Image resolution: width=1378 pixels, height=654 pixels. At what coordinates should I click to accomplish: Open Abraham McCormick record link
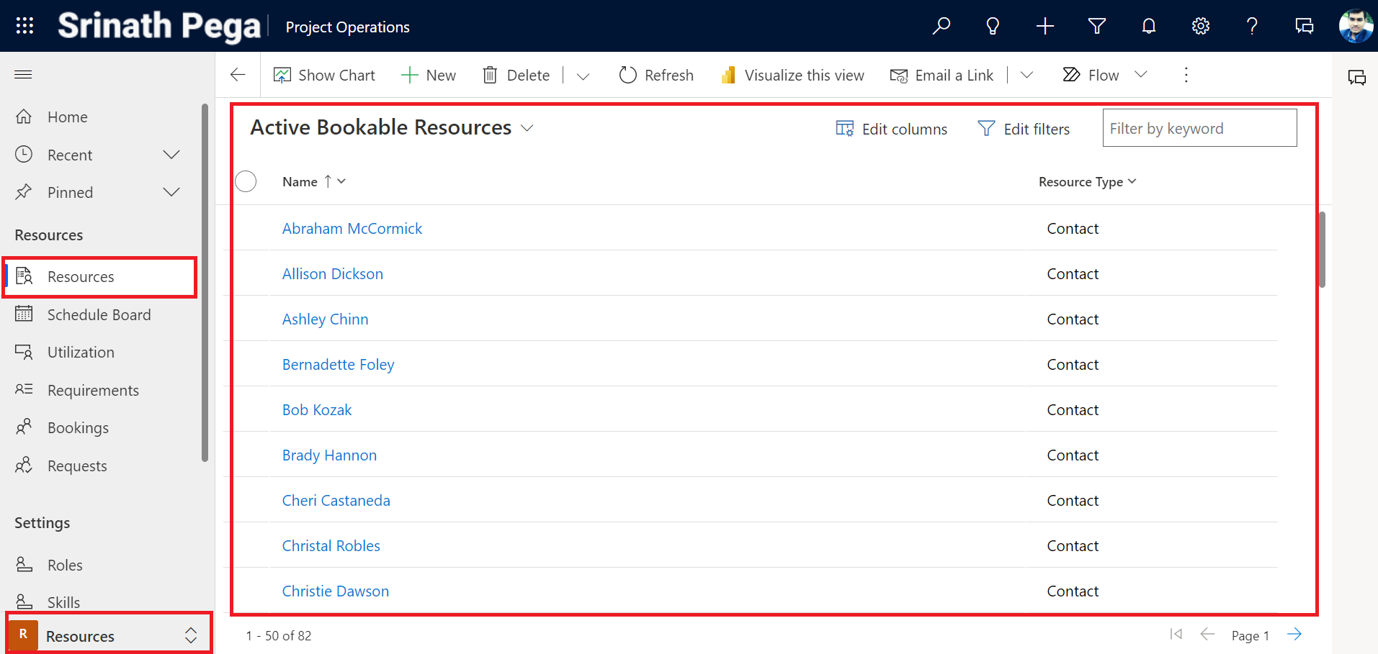tap(352, 229)
